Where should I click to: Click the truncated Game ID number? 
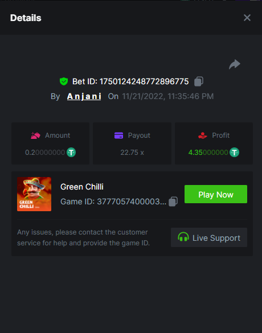point(132,202)
